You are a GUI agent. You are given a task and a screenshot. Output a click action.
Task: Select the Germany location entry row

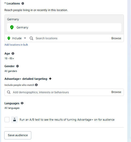[x=64, y=27]
